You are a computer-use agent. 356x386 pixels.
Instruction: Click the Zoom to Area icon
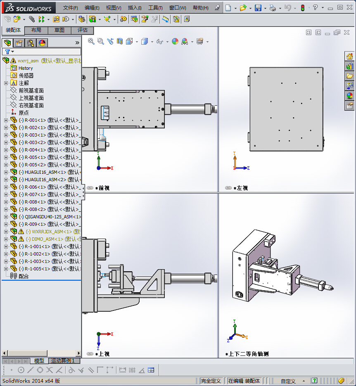100,41
